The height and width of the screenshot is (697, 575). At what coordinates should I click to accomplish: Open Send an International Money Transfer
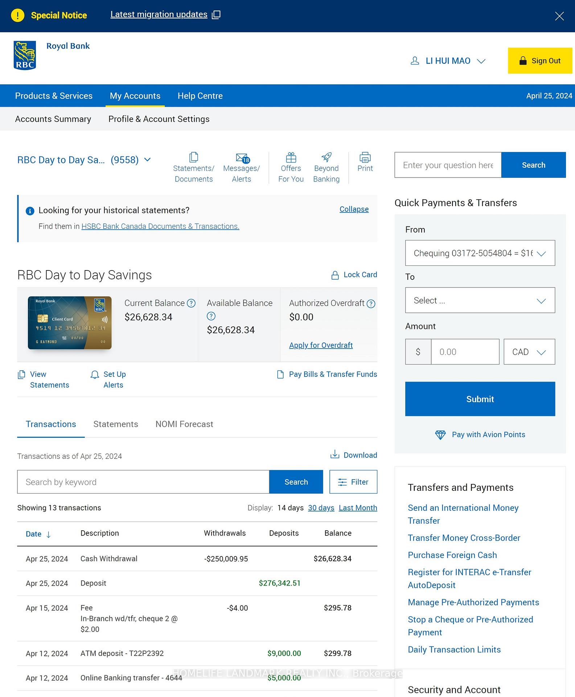tap(463, 514)
